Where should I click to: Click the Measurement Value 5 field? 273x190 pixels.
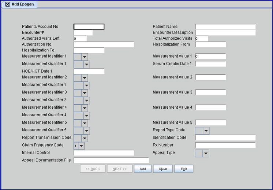(x=210, y=123)
